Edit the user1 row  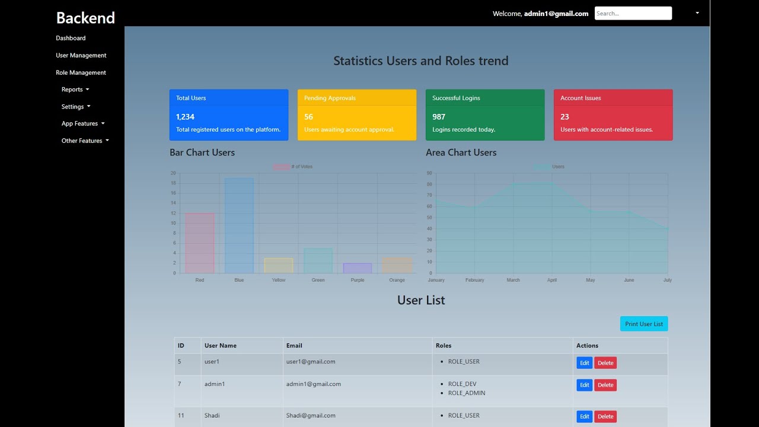(x=584, y=363)
